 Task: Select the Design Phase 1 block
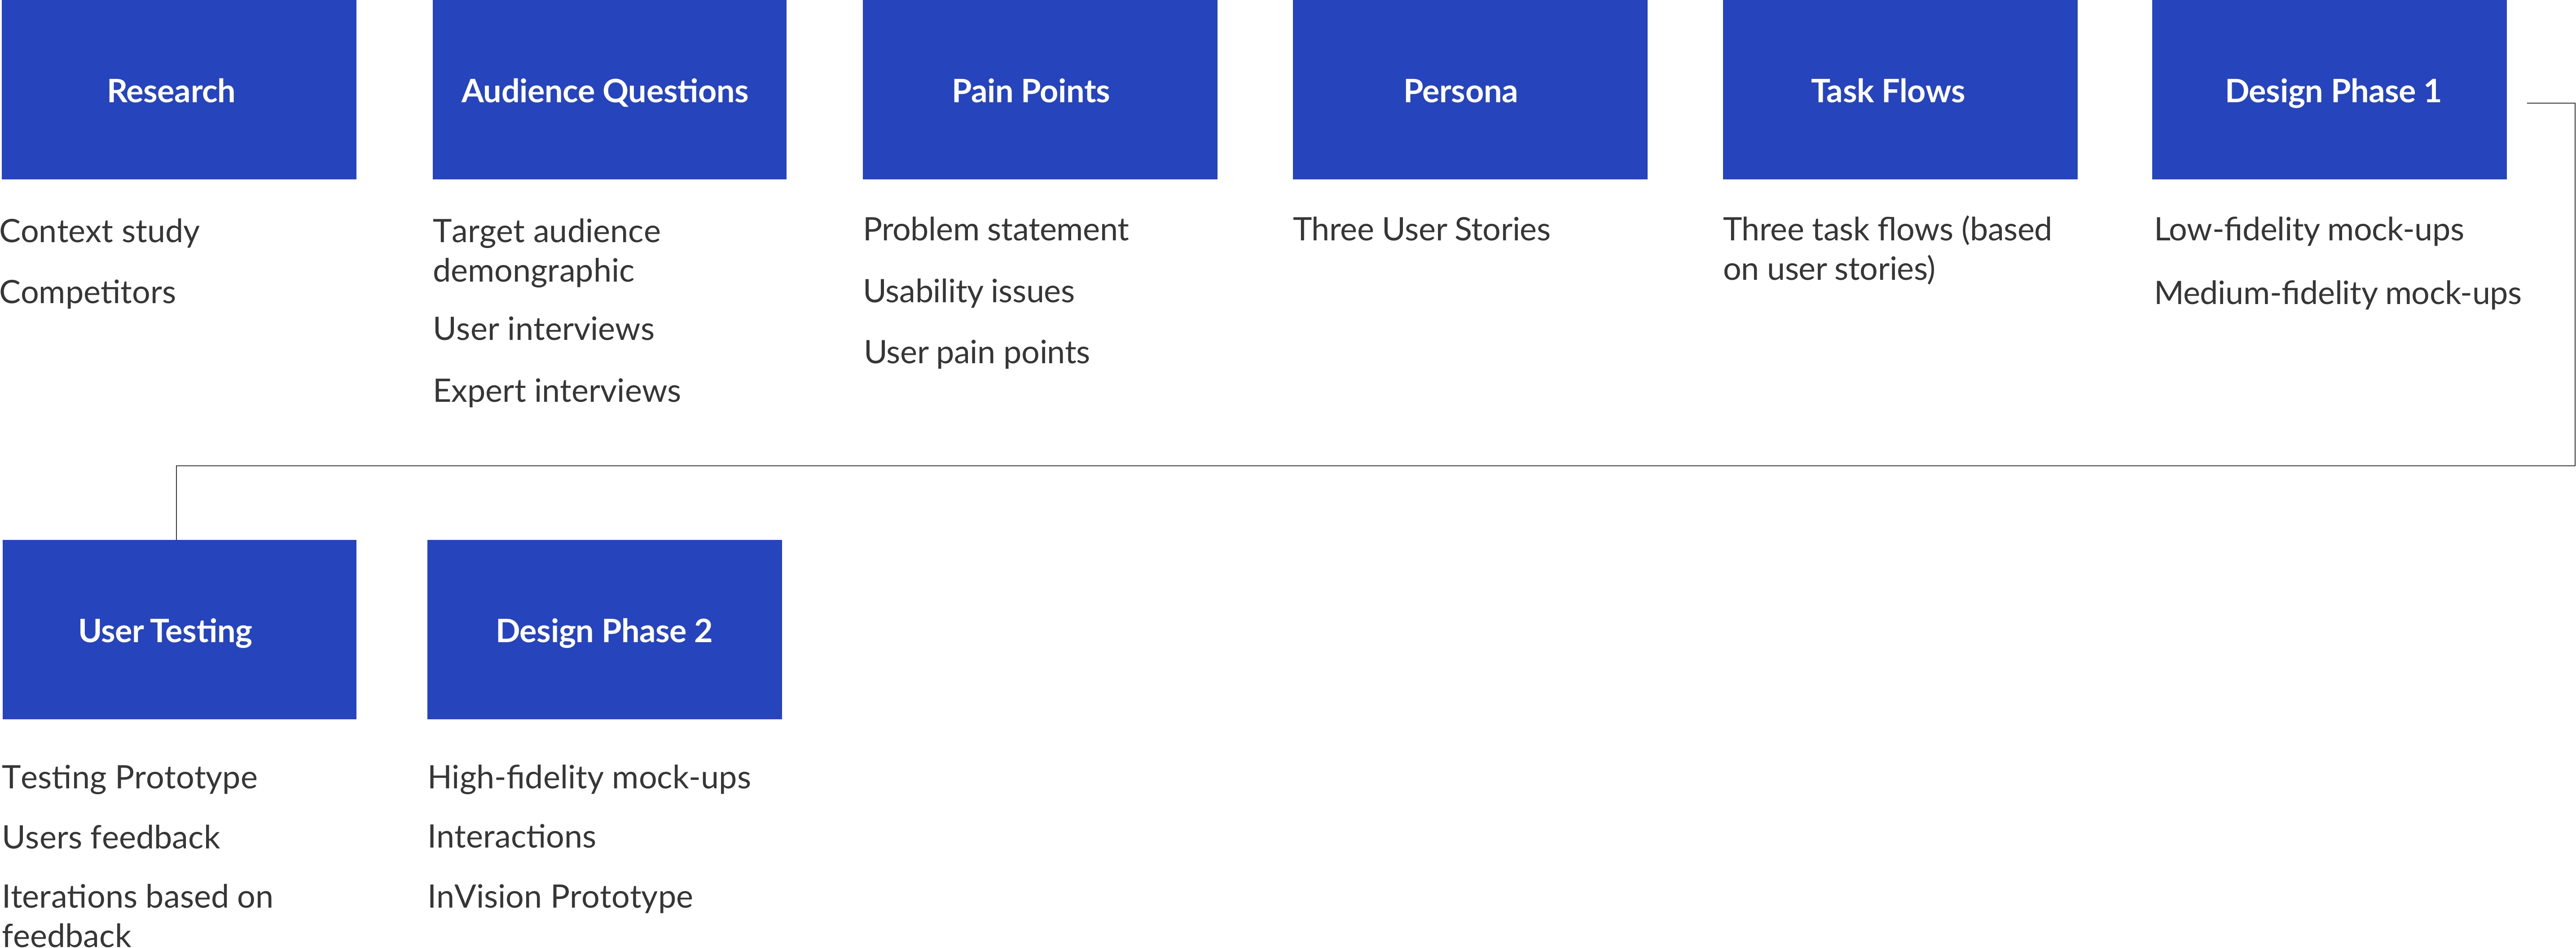click(x=2329, y=90)
